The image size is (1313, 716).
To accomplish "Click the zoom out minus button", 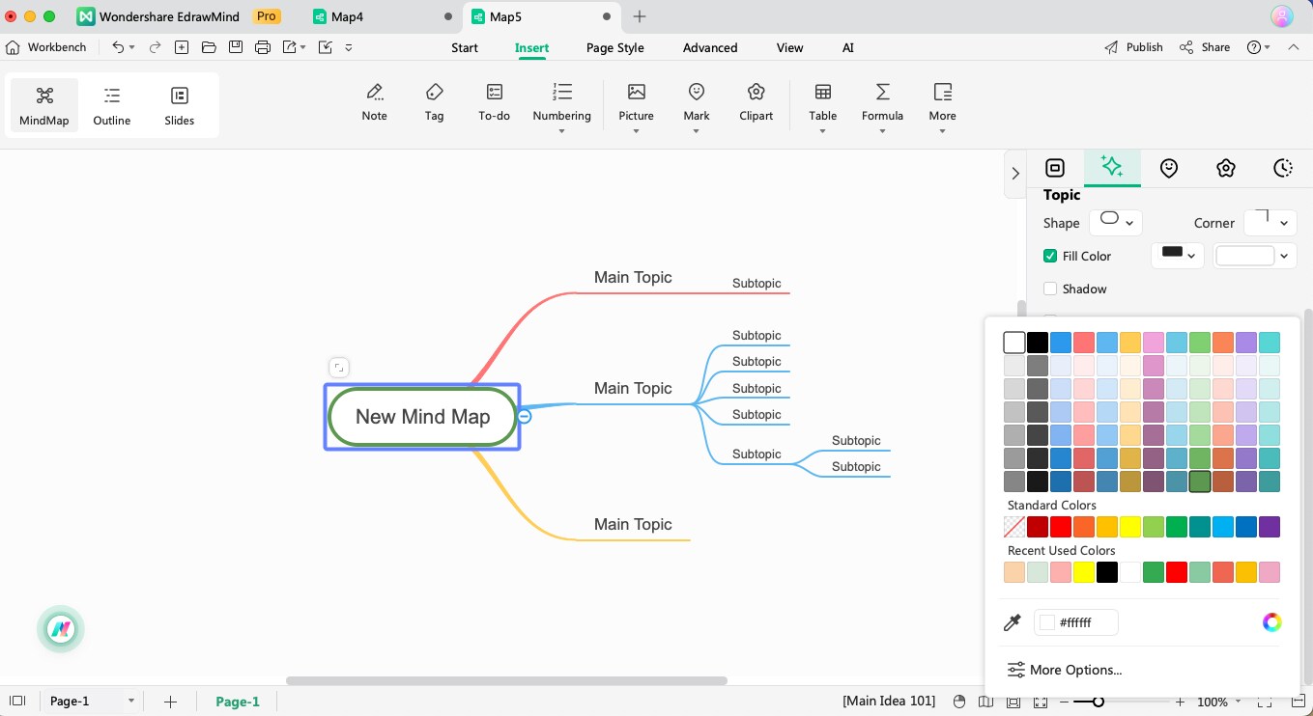I will [1063, 702].
